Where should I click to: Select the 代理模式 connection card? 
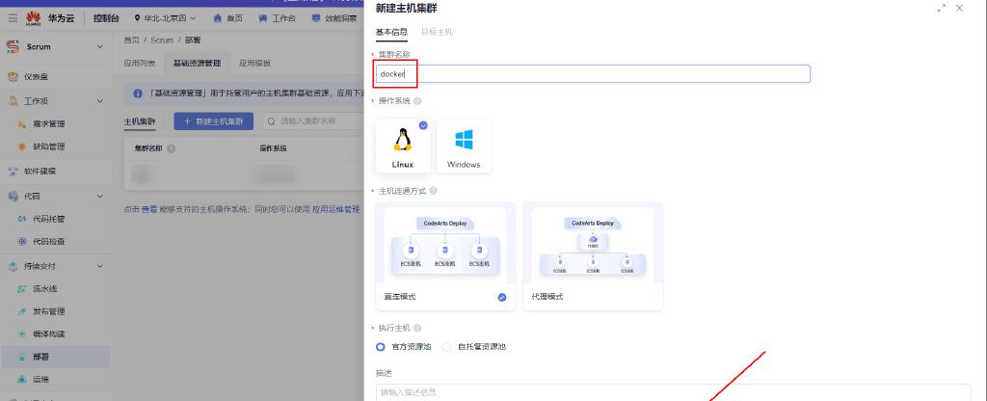[x=593, y=256]
